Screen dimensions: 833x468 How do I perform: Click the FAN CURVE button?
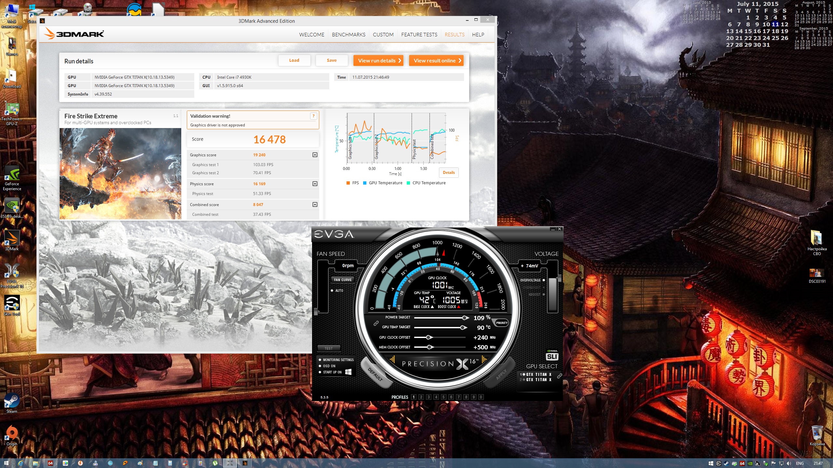343,280
